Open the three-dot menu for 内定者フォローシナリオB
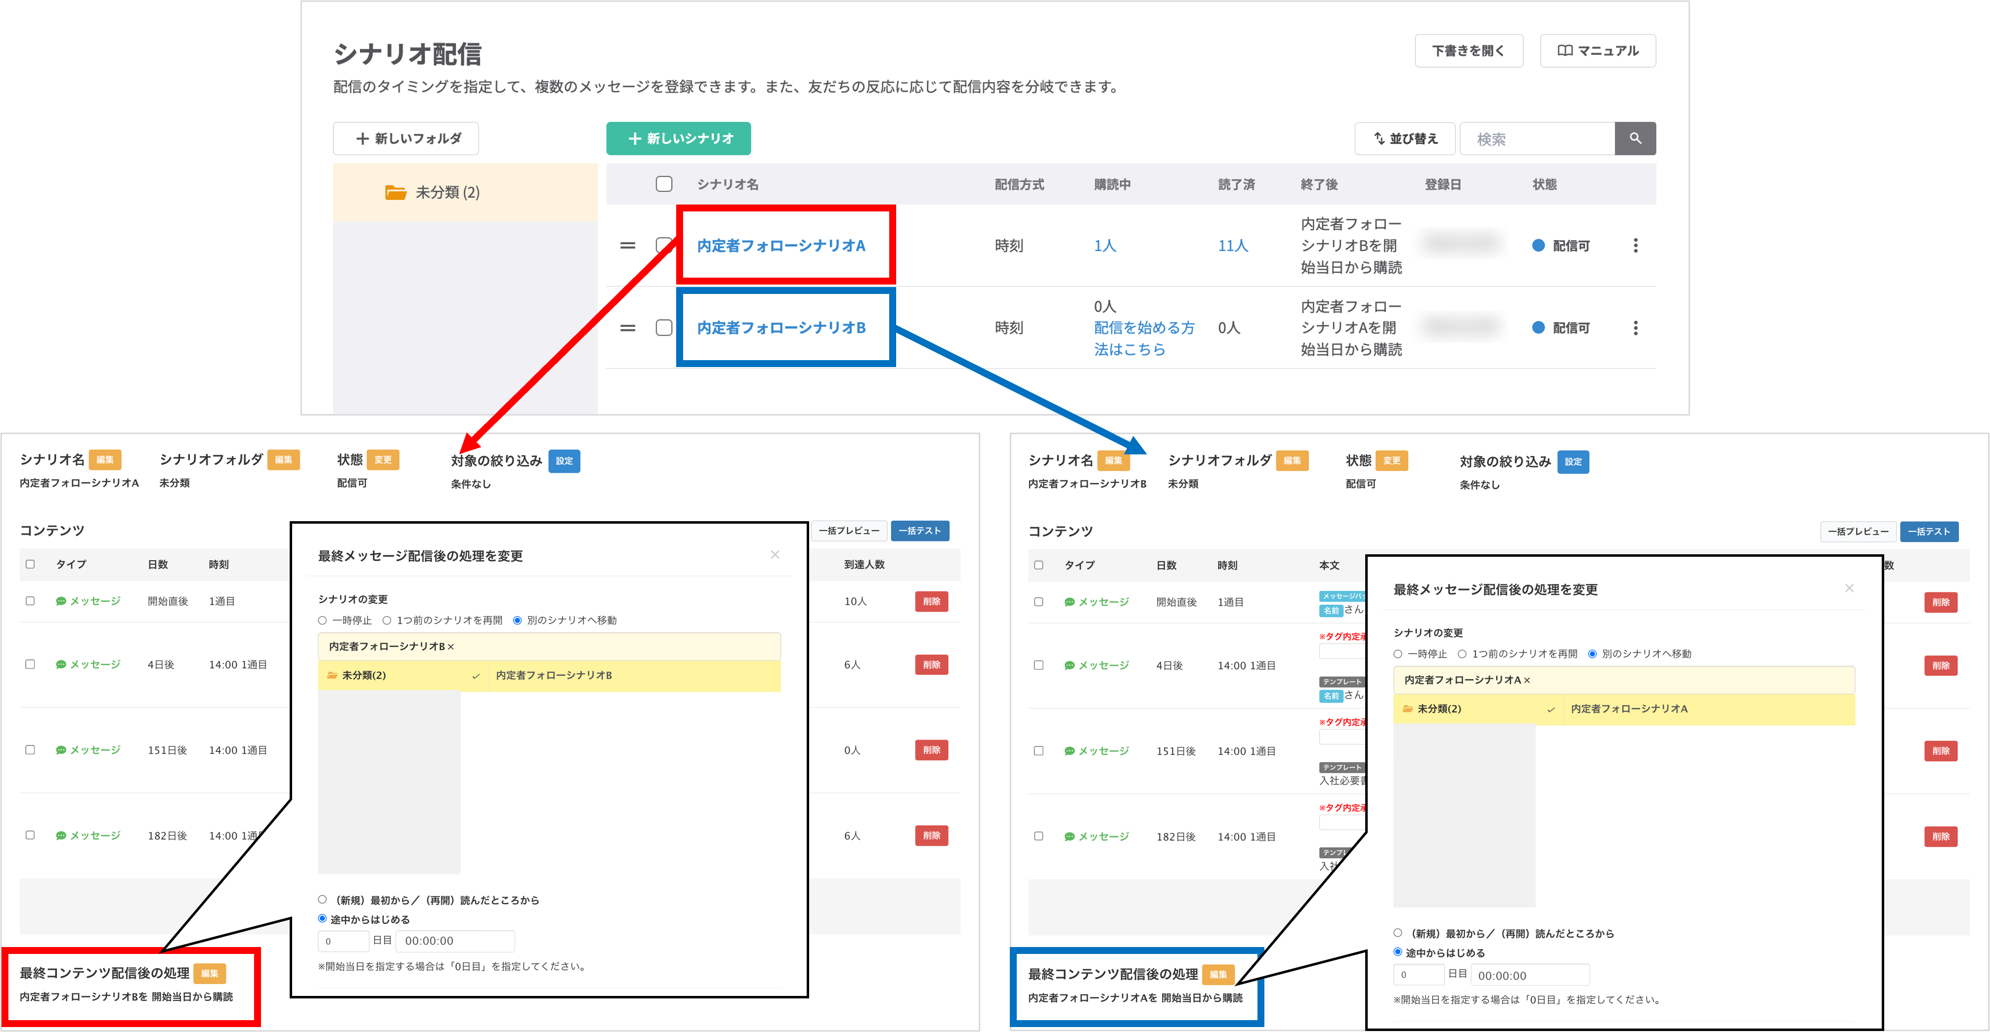 pyautogui.click(x=1636, y=327)
